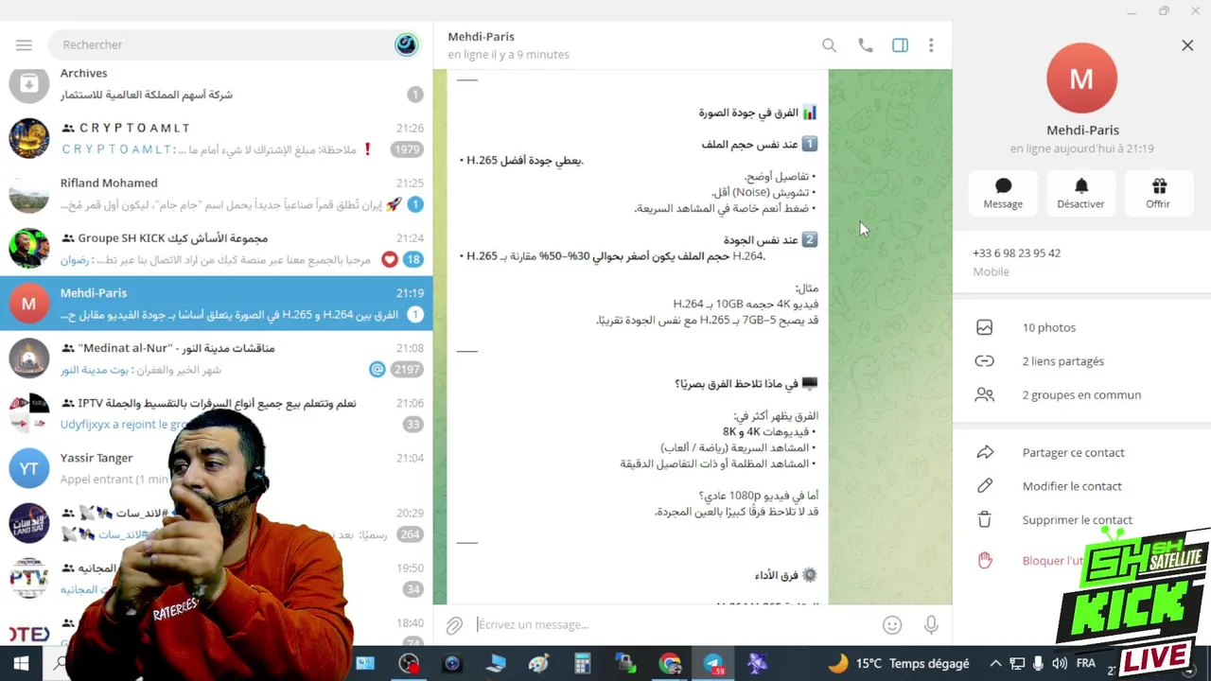Viewport: 1211px width, 681px height.
Task: Click the shared links chain icon
Action: click(x=985, y=361)
